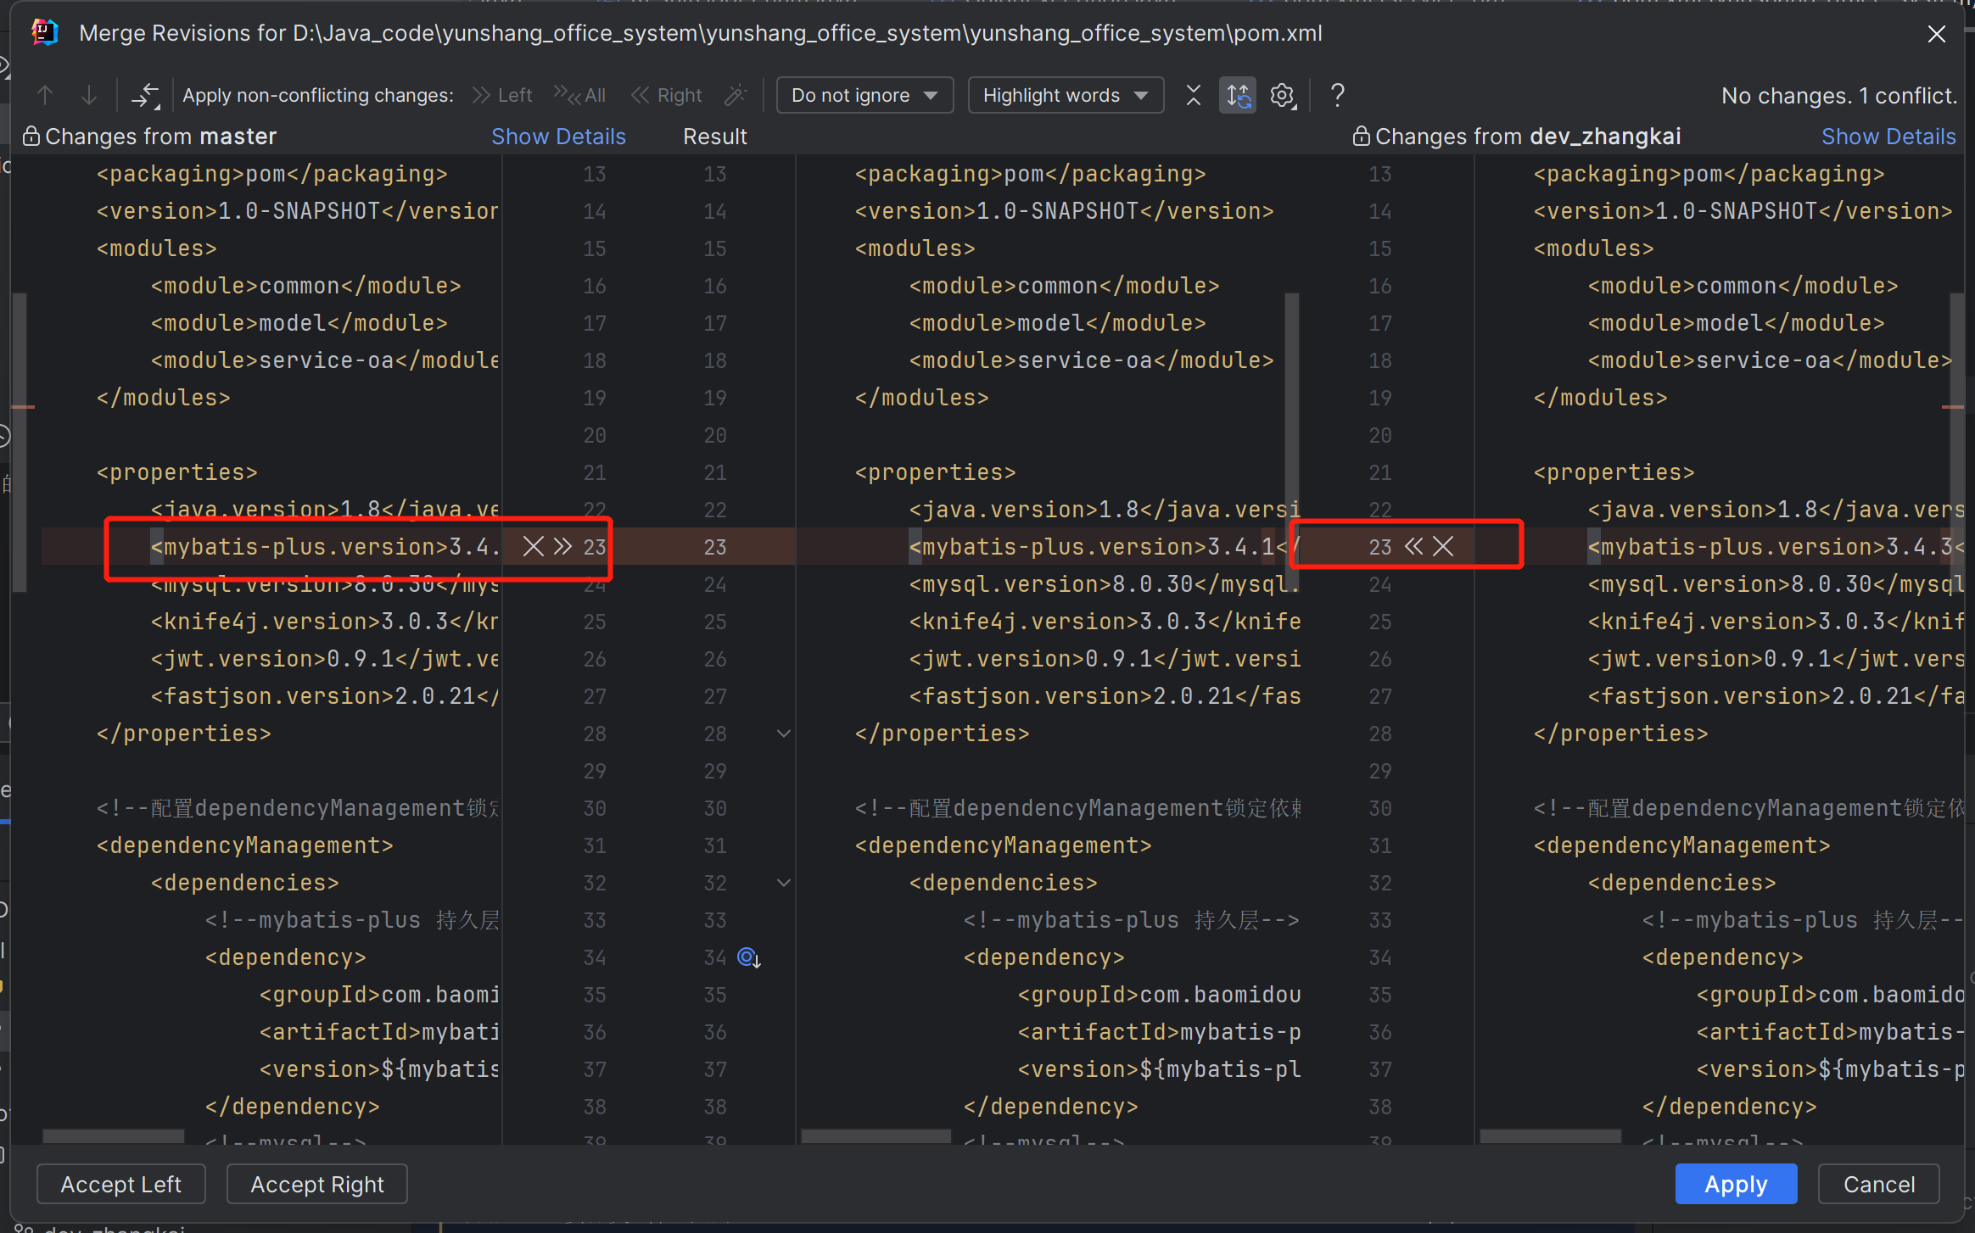The height and width of the screenshot is (1233, 1975).
Task: Toggle synchronize scrolling button
Action: coord(1238,95)
